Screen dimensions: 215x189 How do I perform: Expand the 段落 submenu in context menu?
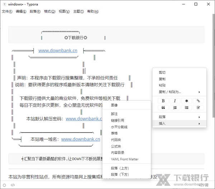[x=179, y=117]
